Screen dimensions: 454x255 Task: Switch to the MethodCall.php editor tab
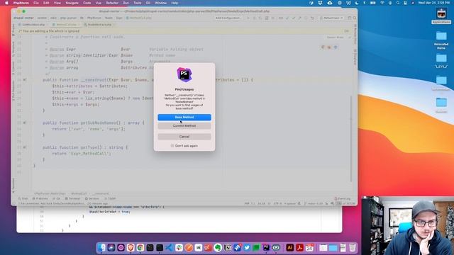pyautogui.click(x=66, y=25)
